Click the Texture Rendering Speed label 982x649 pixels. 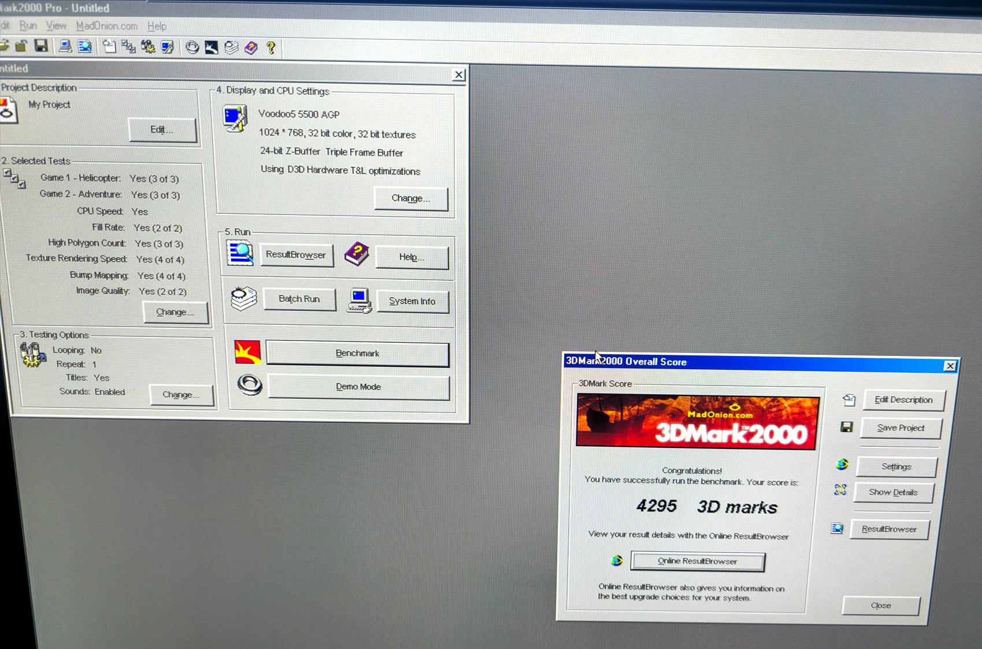[76, 258]
